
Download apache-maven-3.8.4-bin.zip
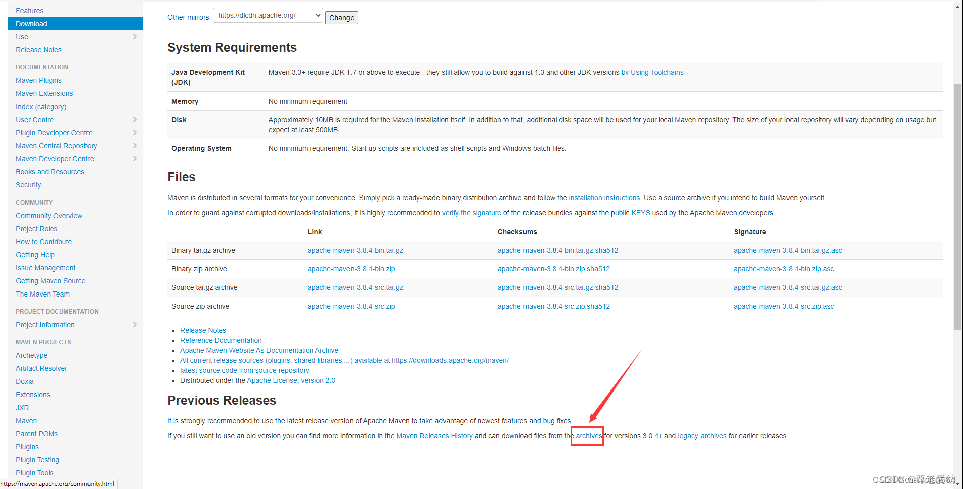352,269
